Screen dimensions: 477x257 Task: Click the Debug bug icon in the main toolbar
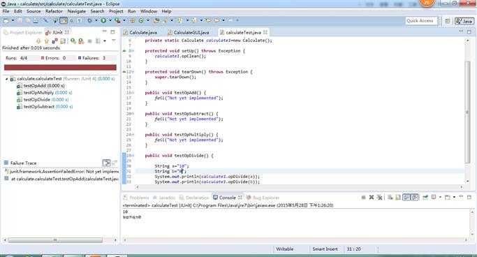point(89,20)
